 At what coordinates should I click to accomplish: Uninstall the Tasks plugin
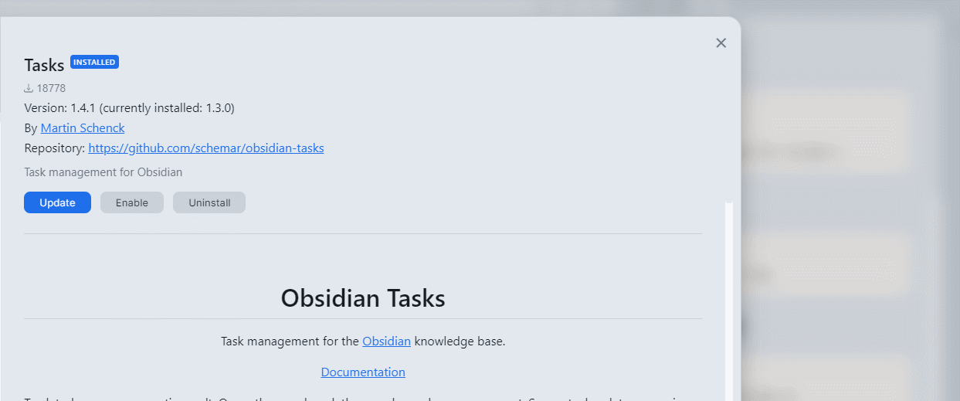(x=209, y=202)
